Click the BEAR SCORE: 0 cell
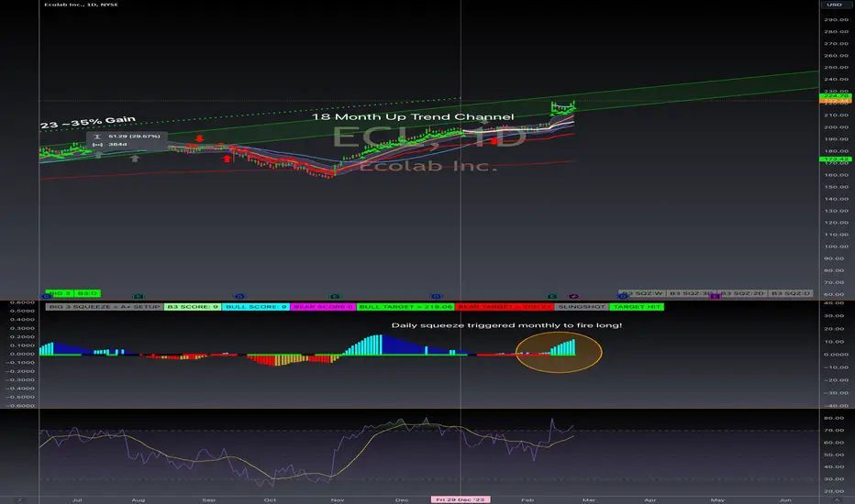The image size is (855, 504). click(x=323, y=307)
